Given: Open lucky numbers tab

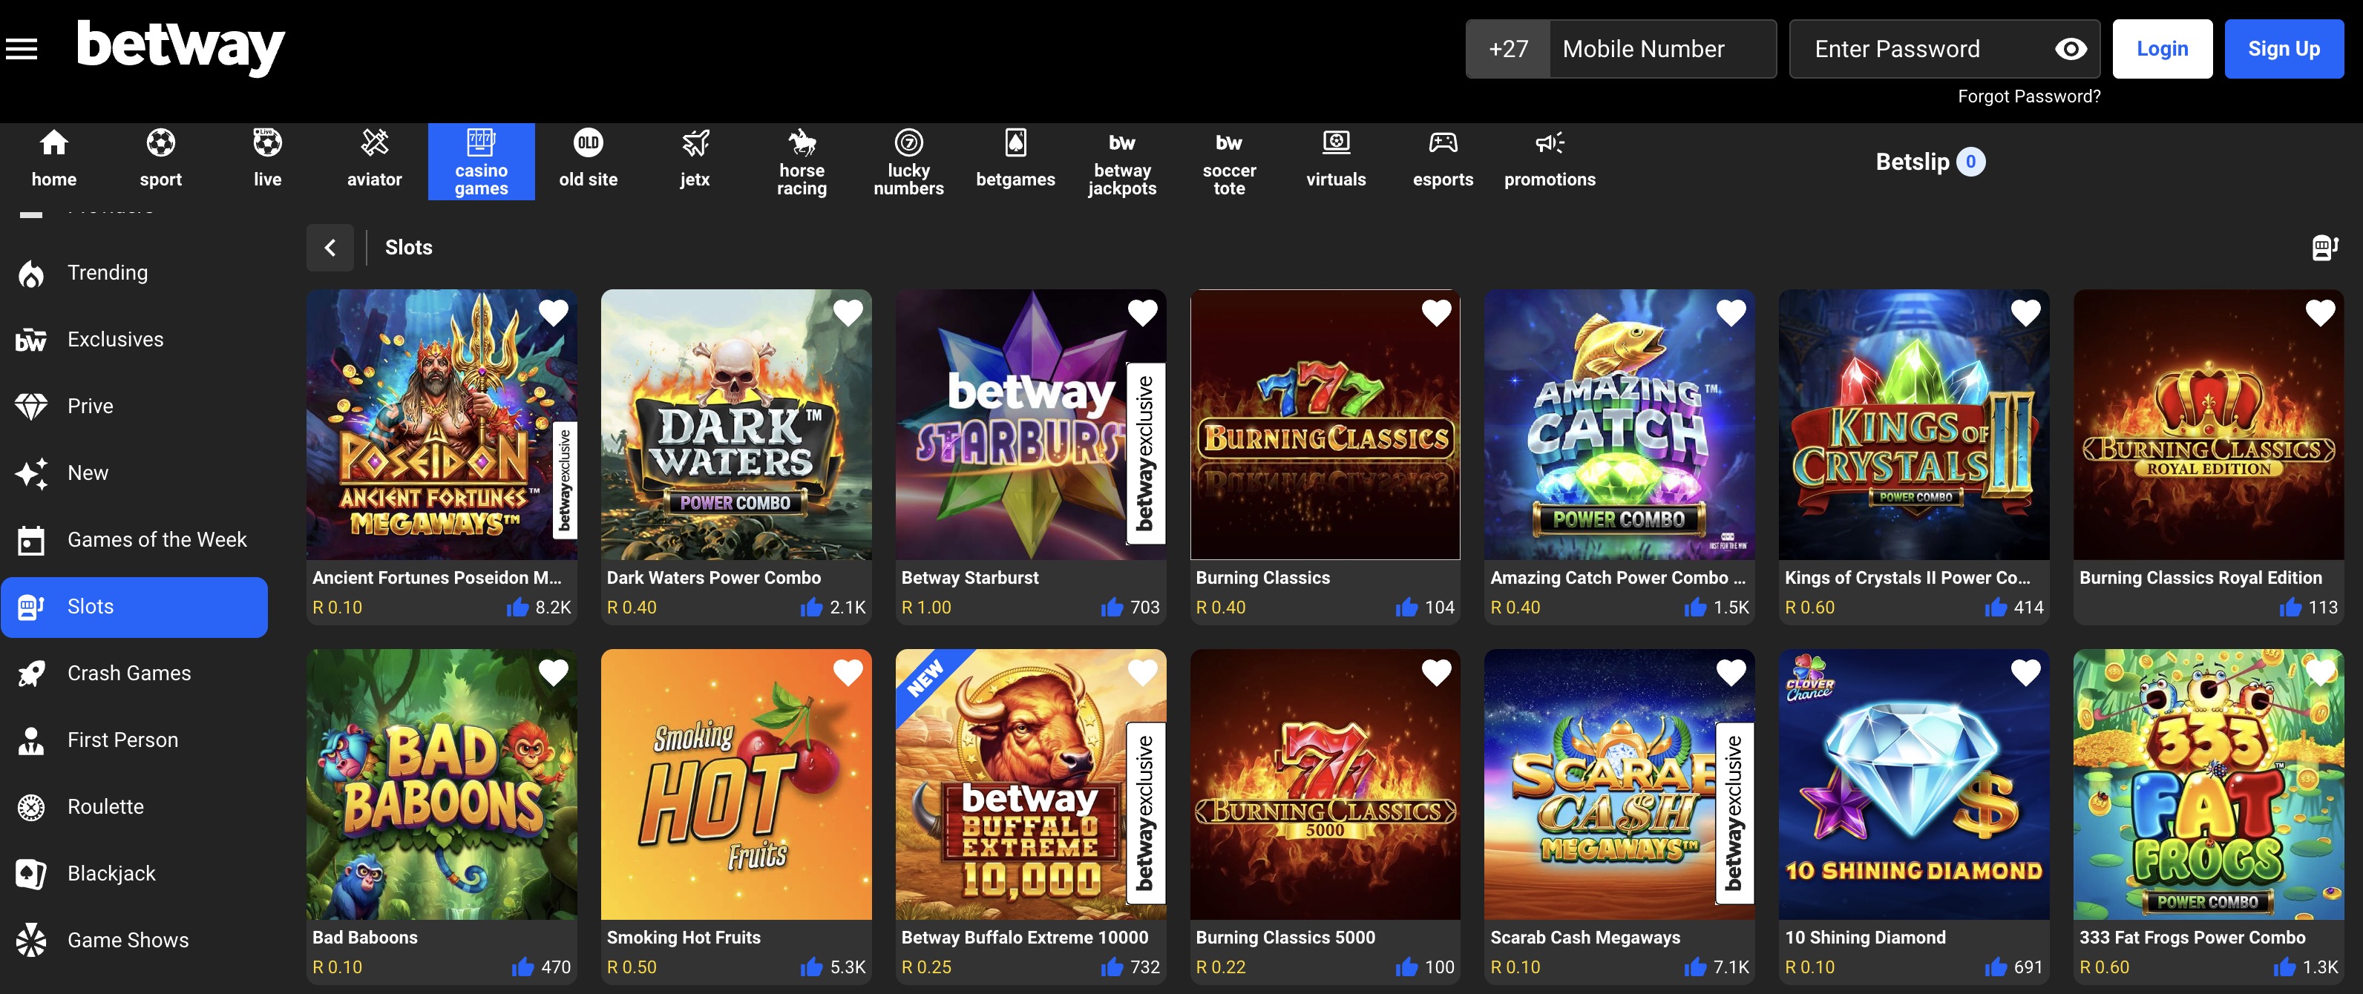Looking at the screenshot, I should point(909,160).
